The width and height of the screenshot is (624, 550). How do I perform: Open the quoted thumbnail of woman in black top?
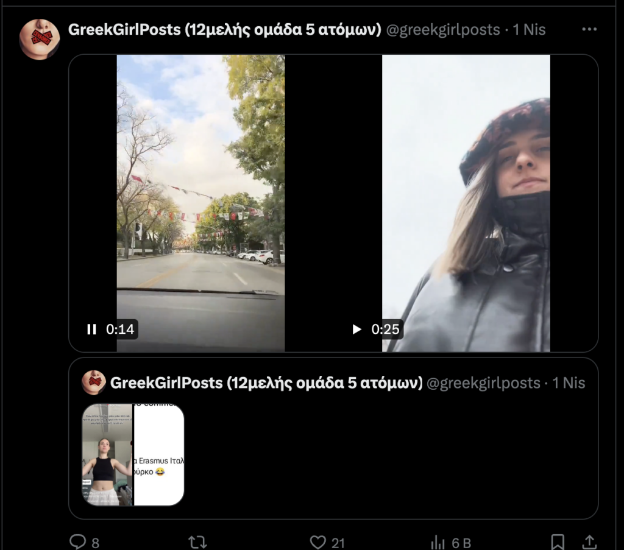107,454
